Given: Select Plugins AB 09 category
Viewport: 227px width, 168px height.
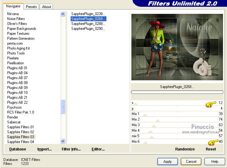Looking at the screenshot, I should pyautogui.click(x=17, y=88).
